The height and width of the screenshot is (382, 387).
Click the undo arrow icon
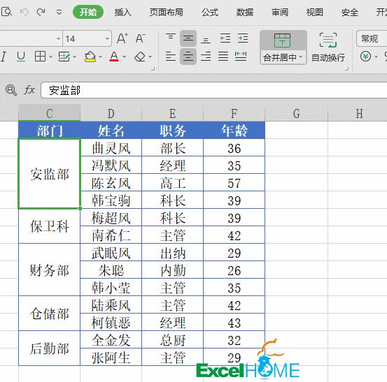(24, 12)
